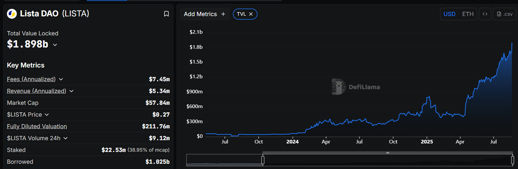This screenshot has height=169, width=518.
Task: Switch chart denomination to USD
Action: [449, 14]
